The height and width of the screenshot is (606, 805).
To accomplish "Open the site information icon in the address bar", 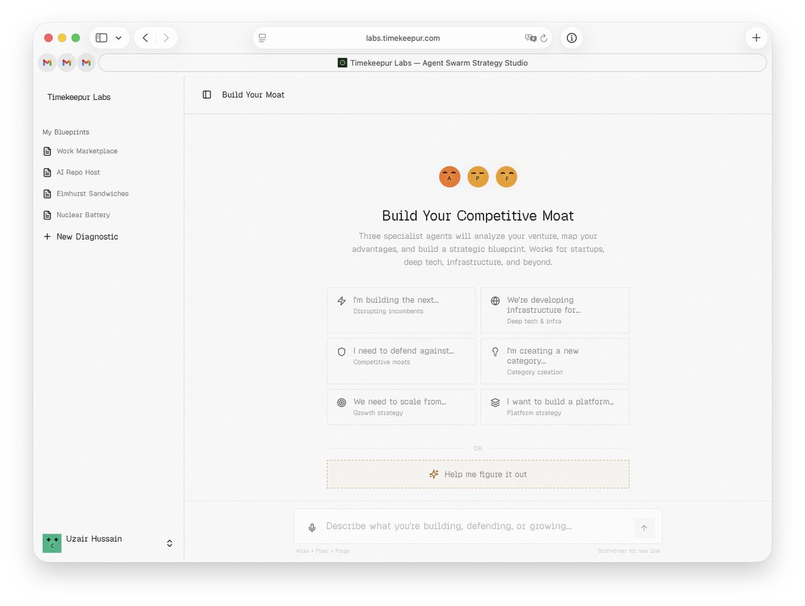I will click(x=571, y=38).
